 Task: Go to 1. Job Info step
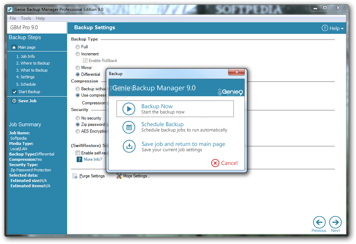(x=25, y=56)
